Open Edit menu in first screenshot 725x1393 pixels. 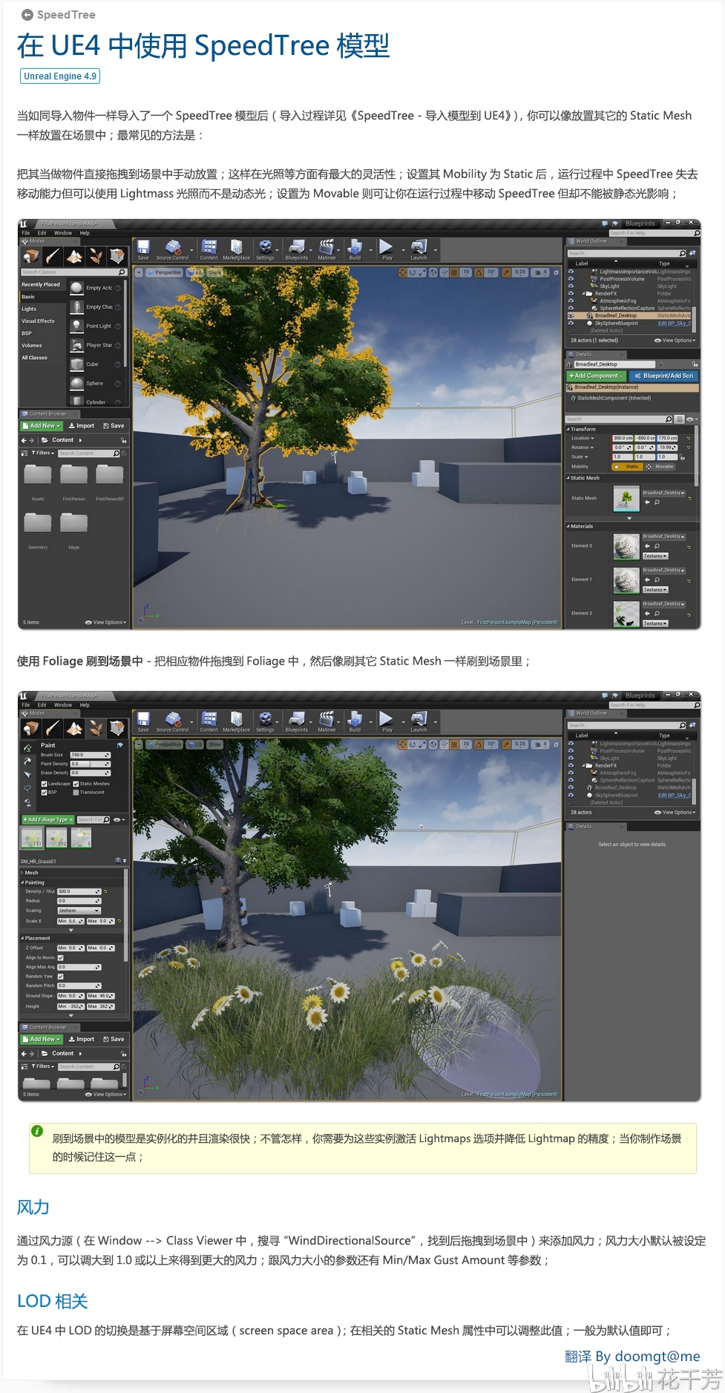[x=42, y=233]
